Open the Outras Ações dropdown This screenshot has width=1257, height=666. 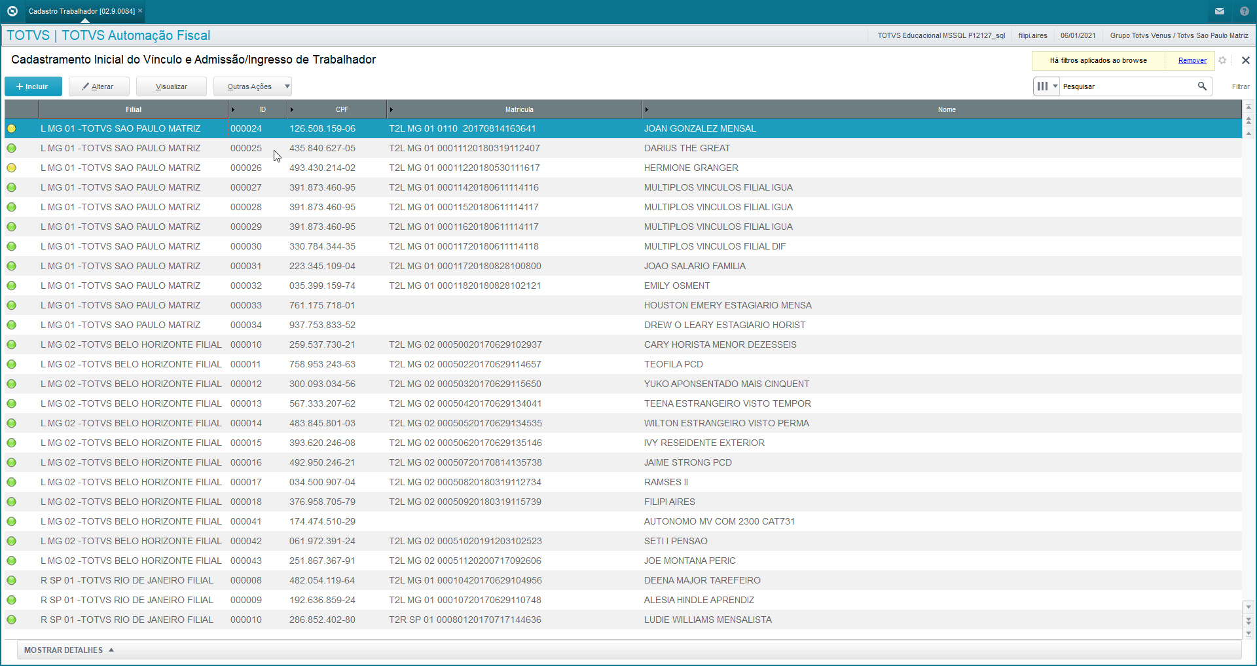(x=253, y=86)
